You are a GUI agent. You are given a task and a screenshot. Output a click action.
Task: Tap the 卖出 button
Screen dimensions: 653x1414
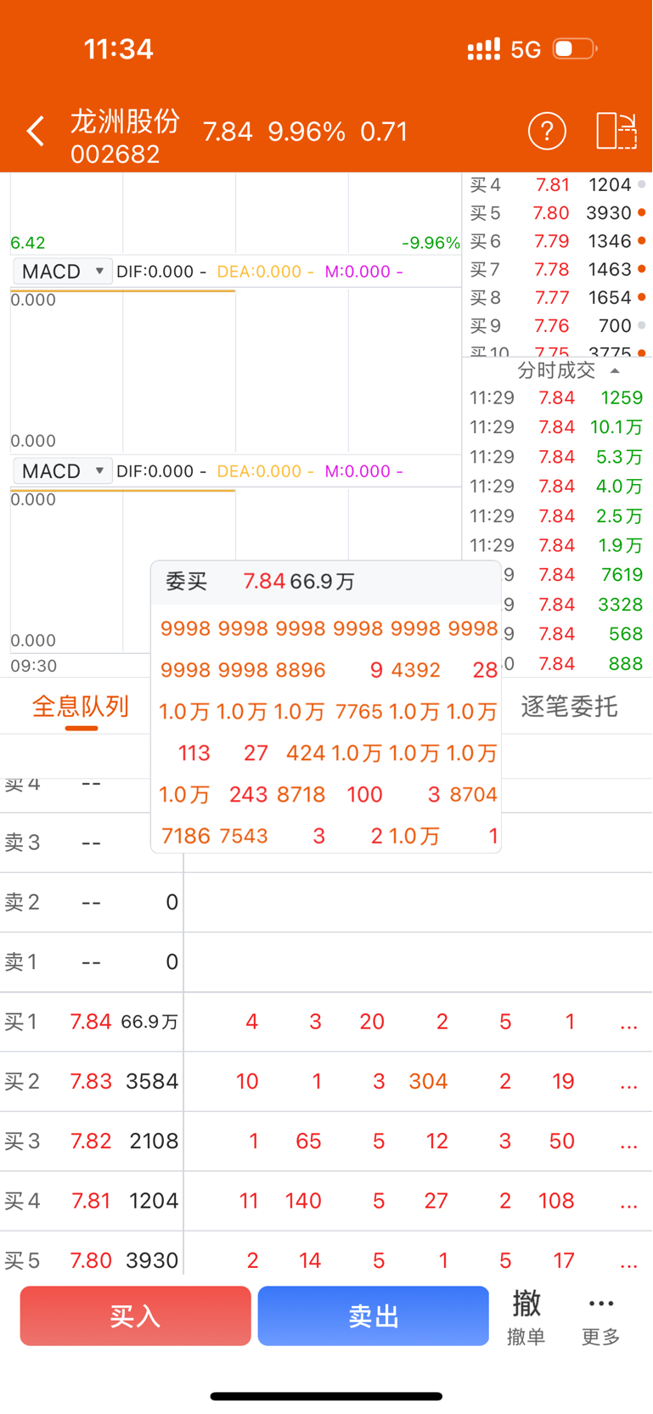click(374, 1316)
